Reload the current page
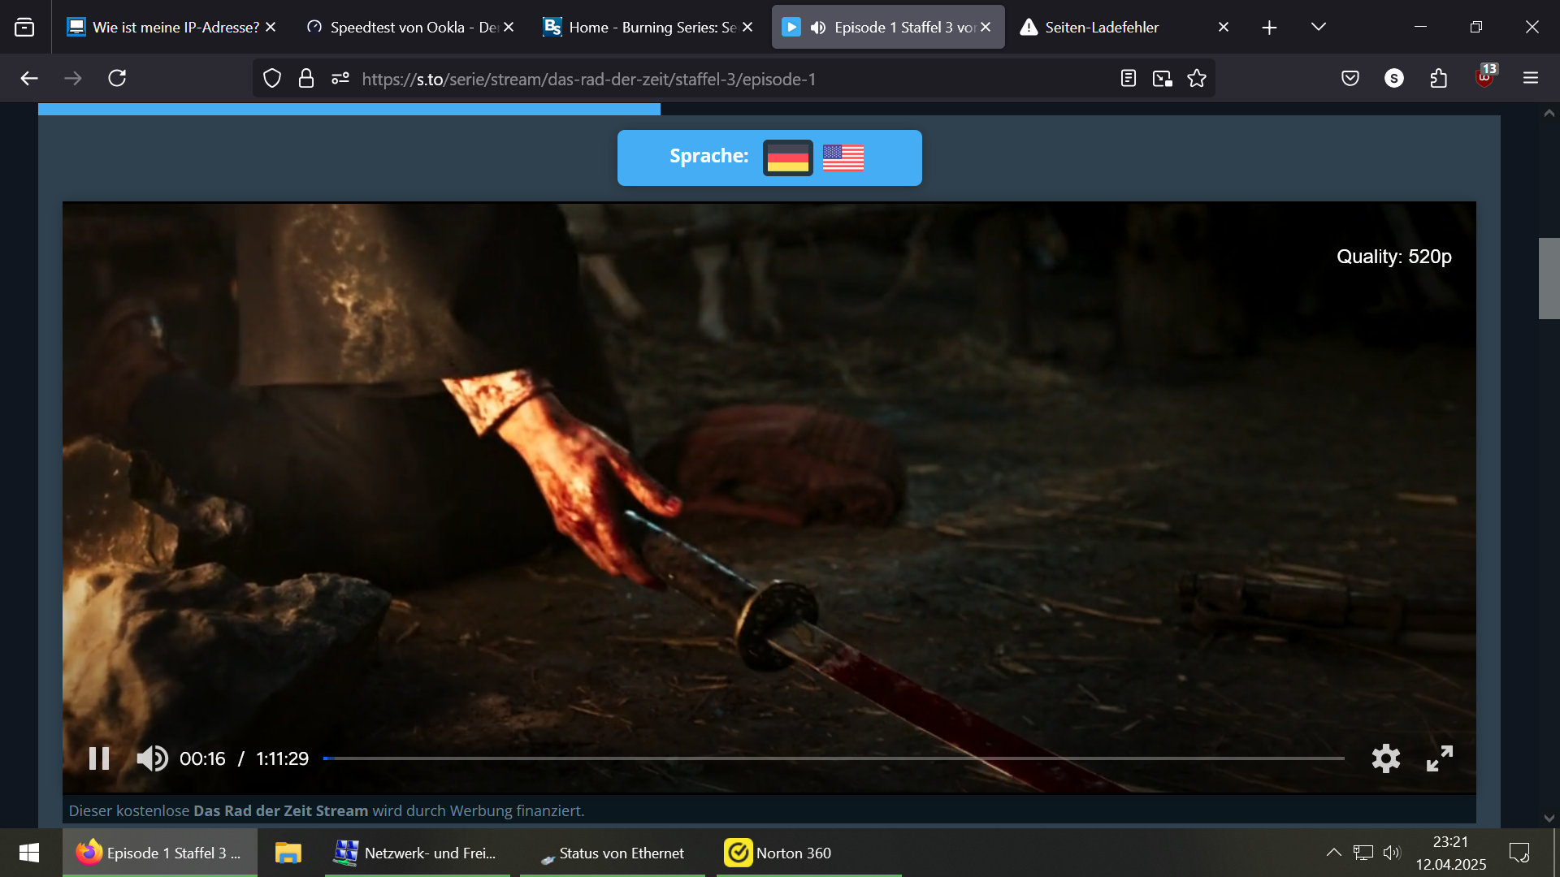 coord(117,78)
